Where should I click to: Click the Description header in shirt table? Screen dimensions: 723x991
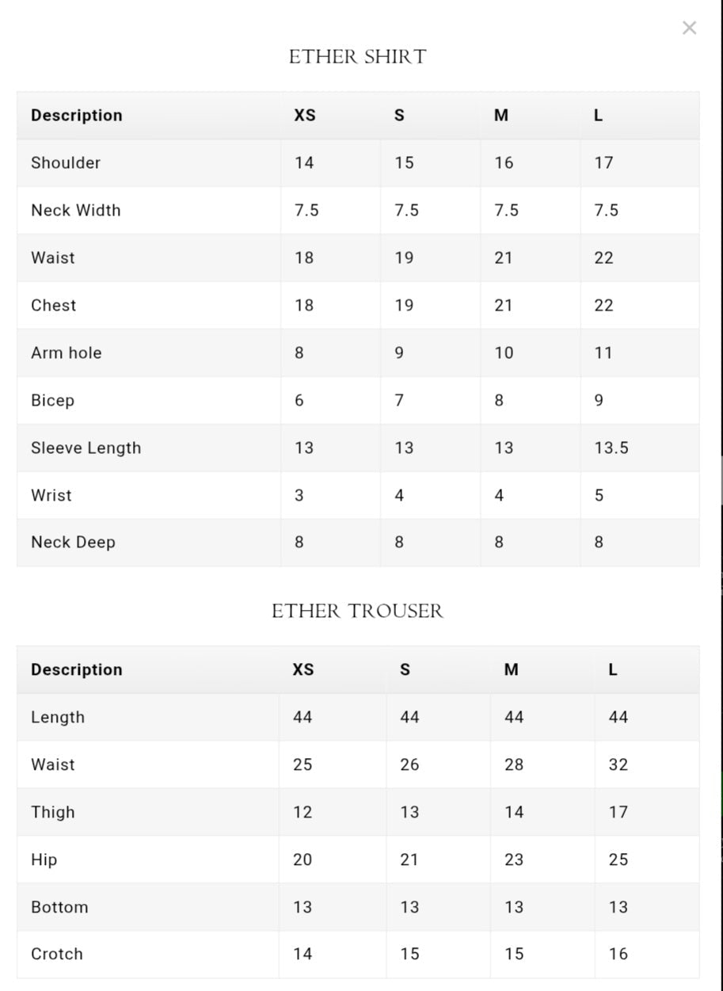tap(77, 115)
